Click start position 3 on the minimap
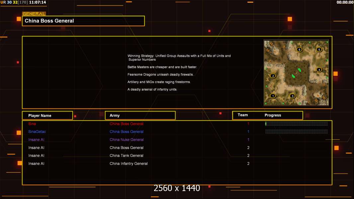This screenshot has height=199, width=354. pyautogui.click(x=292, y=96)
